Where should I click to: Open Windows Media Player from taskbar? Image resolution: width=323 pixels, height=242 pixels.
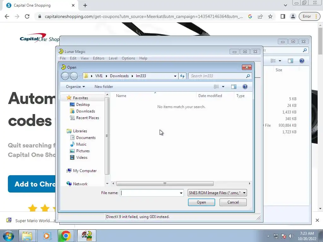tap(47, 236)
